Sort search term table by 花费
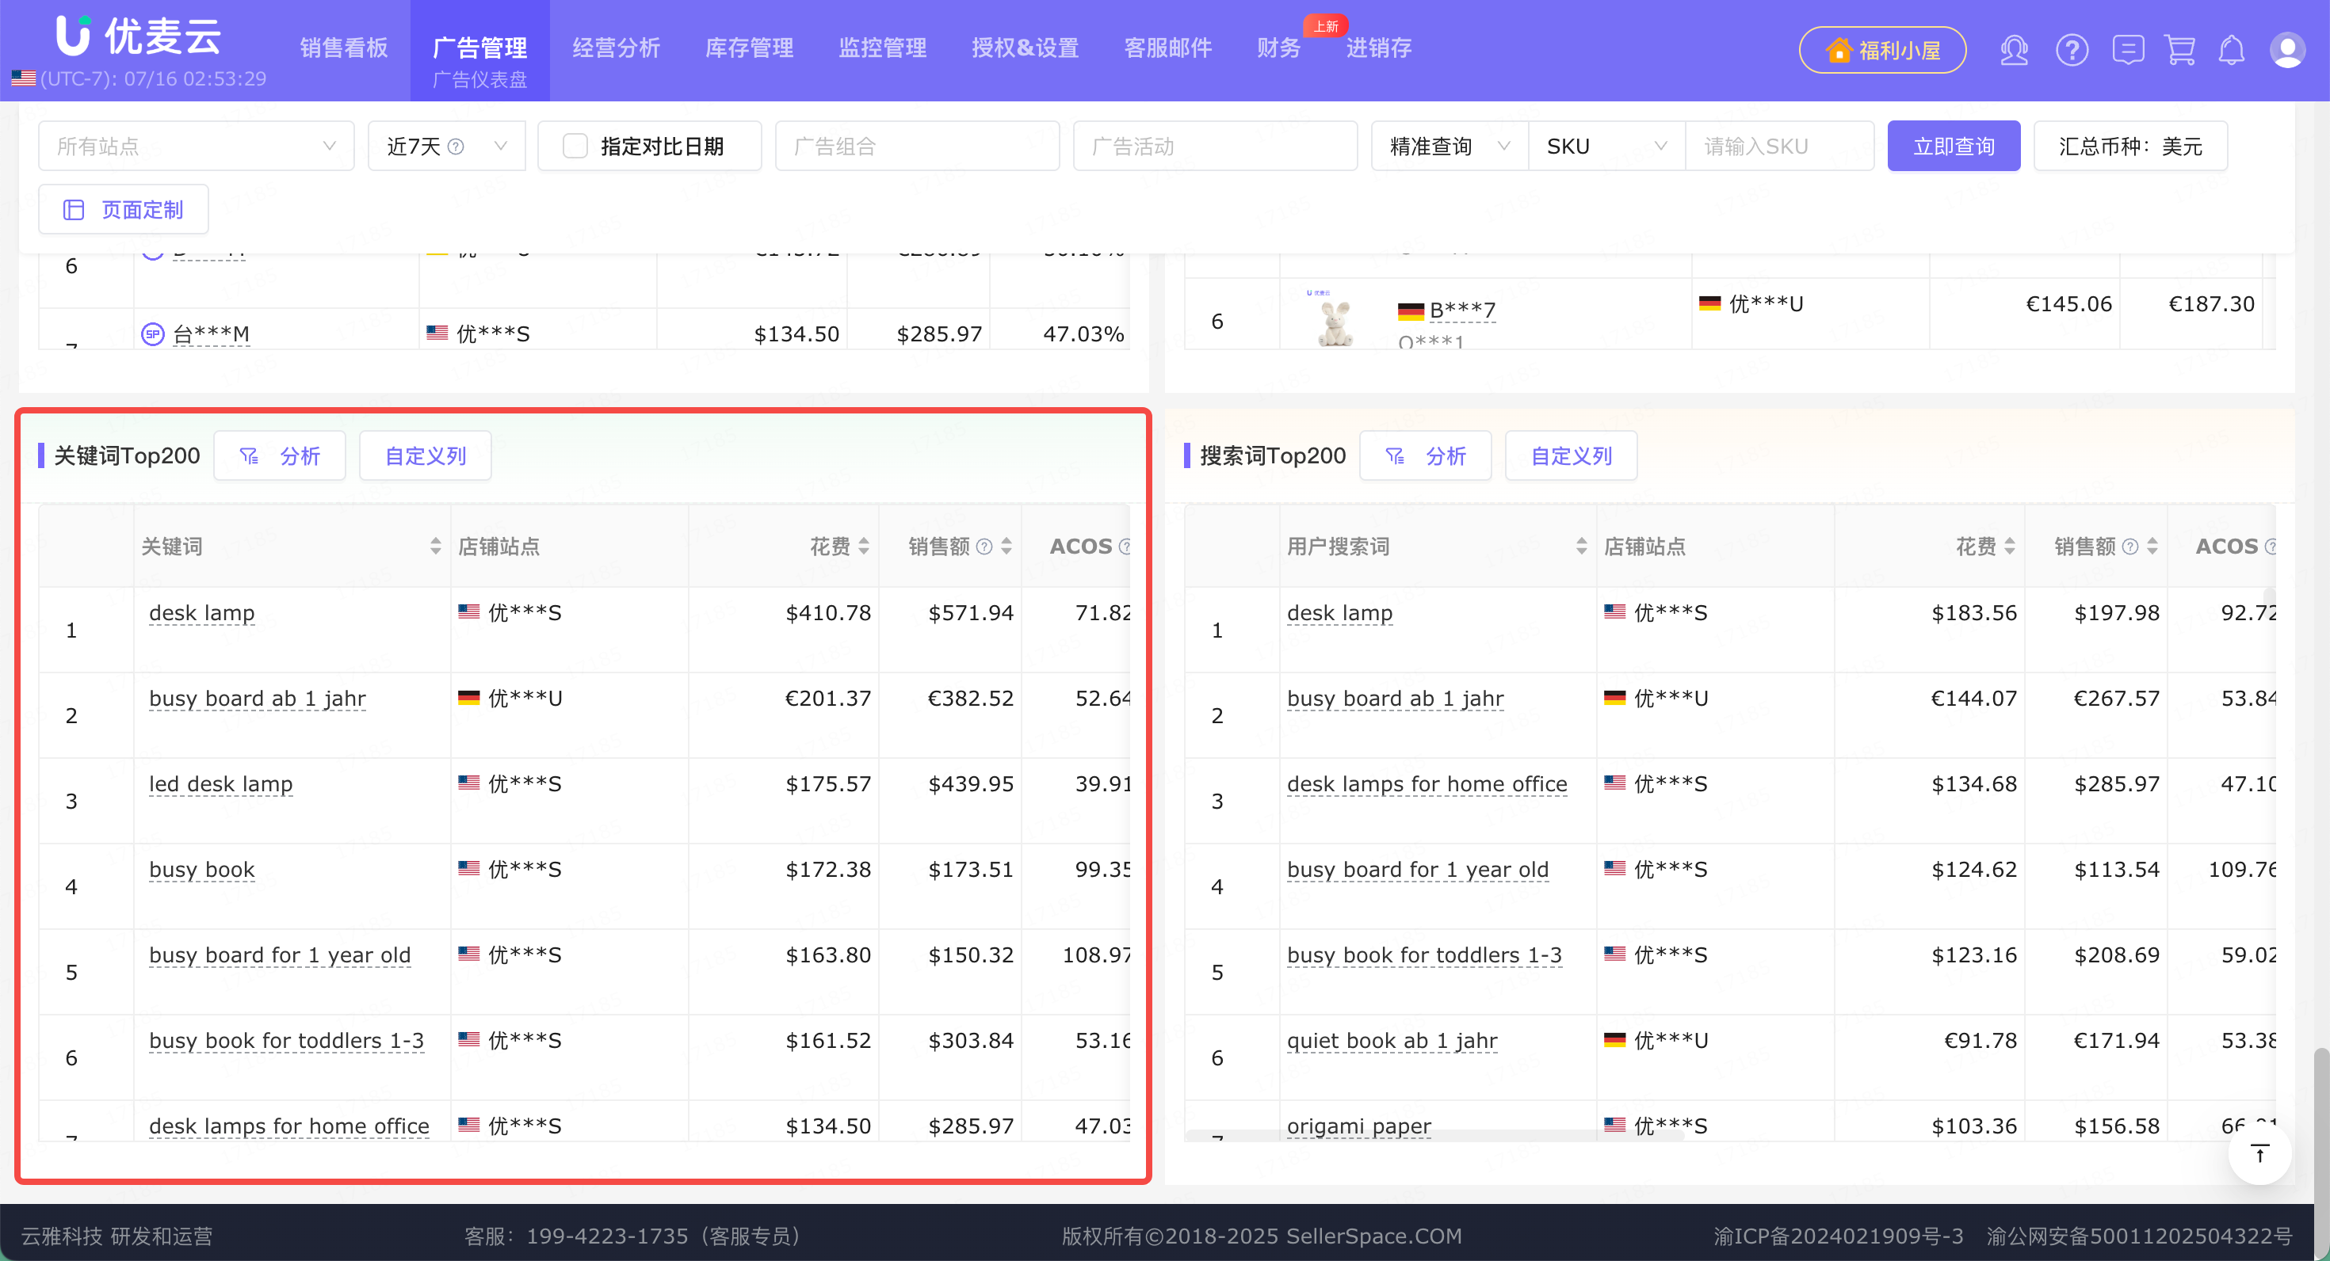2330x1261 pixels. (x=2010, y=546)
